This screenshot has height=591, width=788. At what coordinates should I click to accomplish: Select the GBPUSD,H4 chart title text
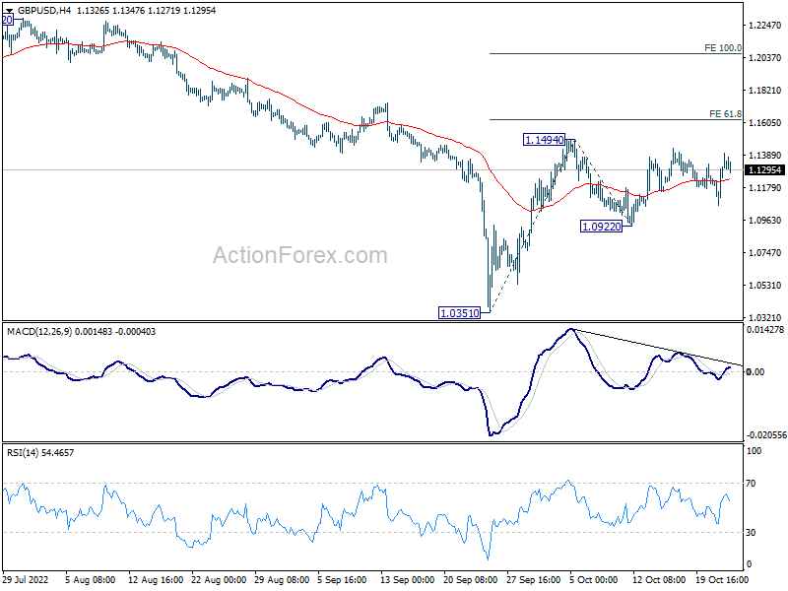click(x=44, y=11)
